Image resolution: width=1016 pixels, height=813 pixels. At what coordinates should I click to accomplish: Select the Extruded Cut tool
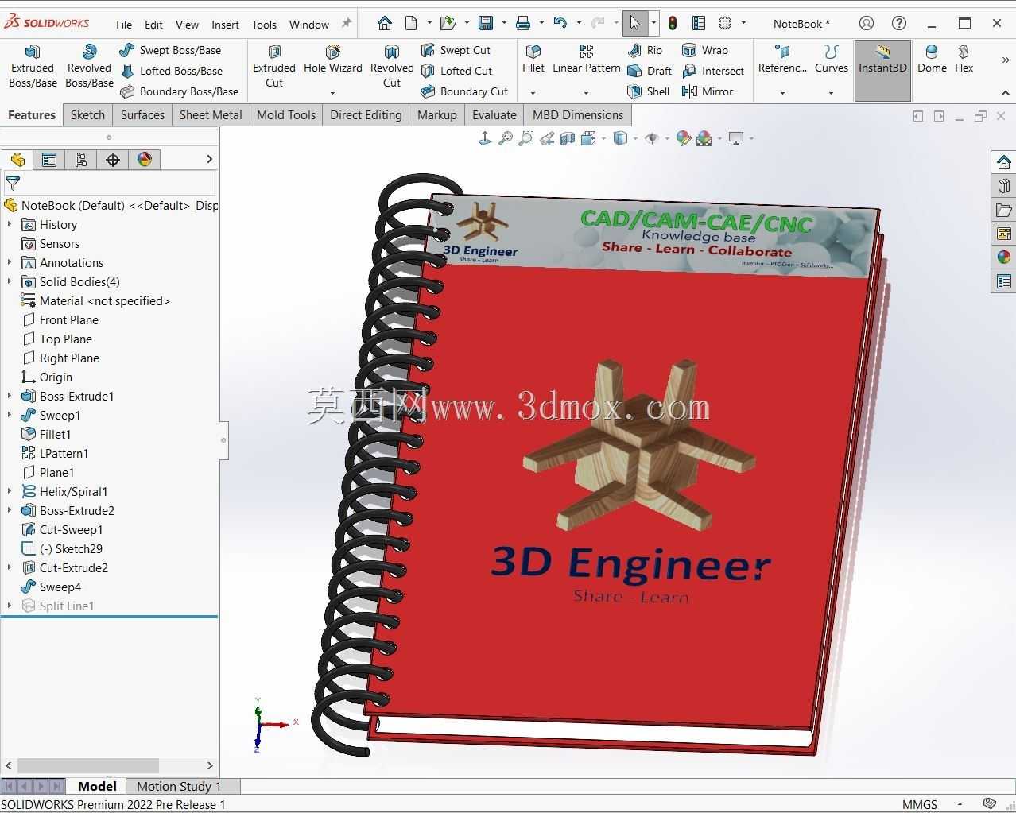(274, 66)
